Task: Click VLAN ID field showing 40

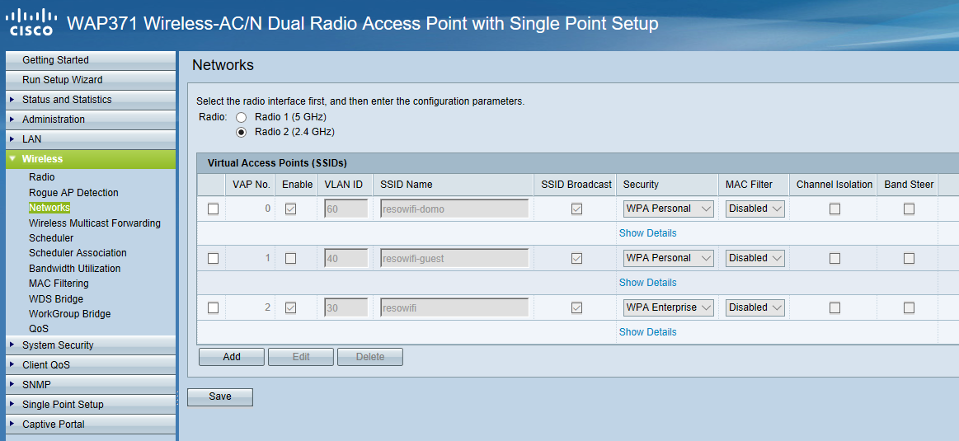Action: click(x=346, y=258)
